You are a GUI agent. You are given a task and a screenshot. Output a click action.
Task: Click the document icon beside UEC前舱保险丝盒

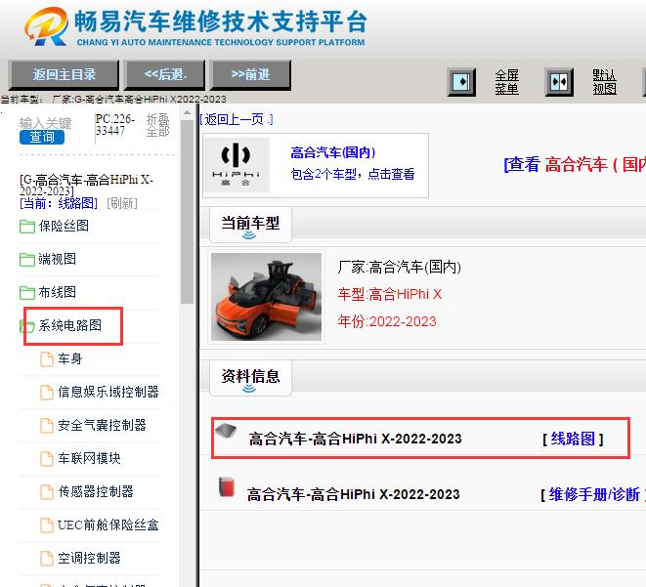coord(47,525)
